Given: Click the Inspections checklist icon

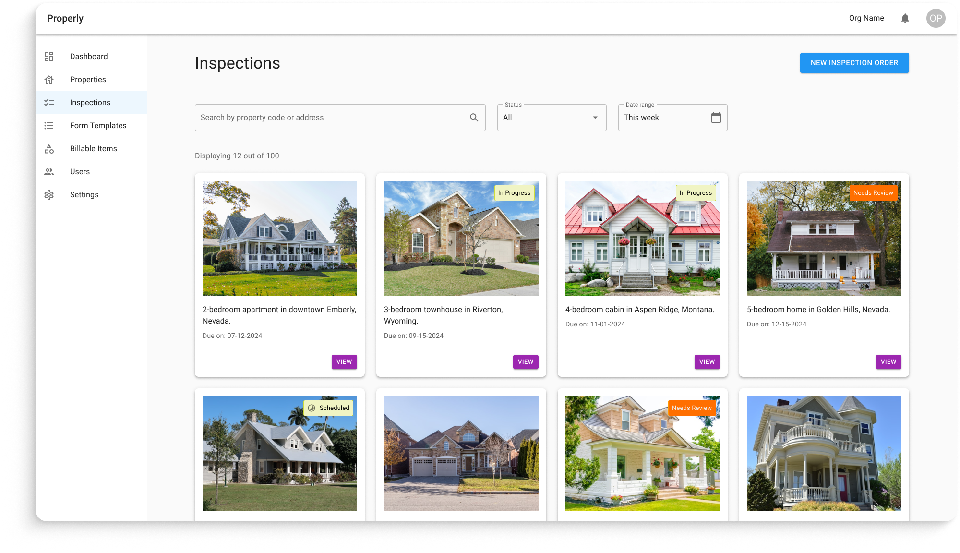Looking at the screenshot, I should (x=49, y=103).
